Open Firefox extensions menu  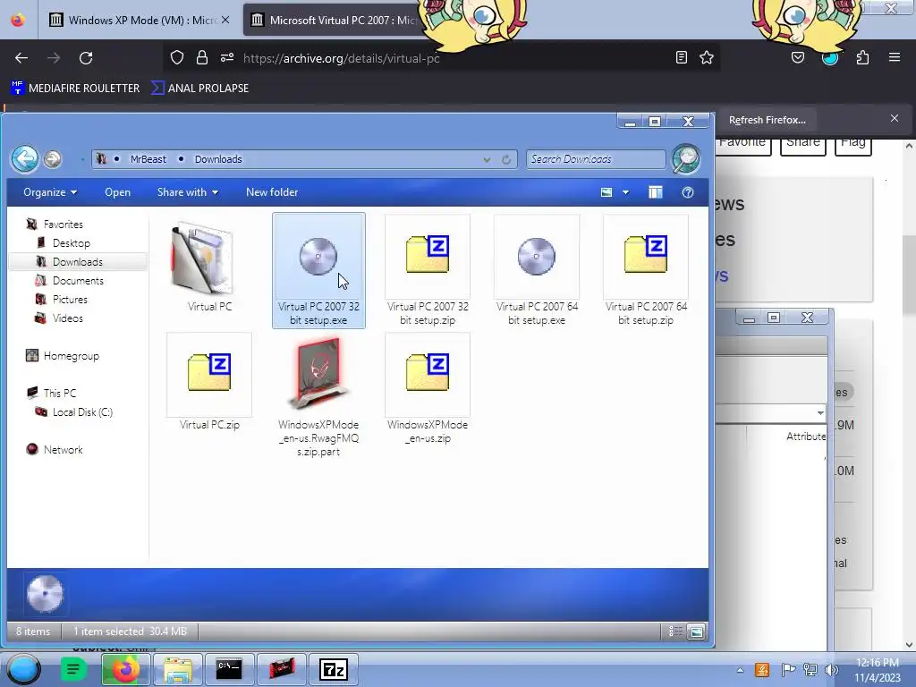(862, 57)
